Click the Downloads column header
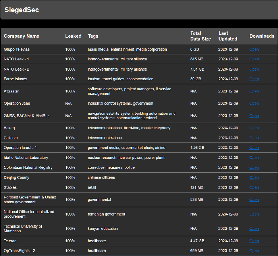This screenshot has width=278, height=256. coord(261,36)
